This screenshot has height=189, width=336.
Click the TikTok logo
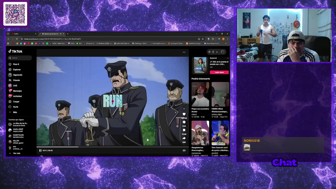click(x=15, y=51)
